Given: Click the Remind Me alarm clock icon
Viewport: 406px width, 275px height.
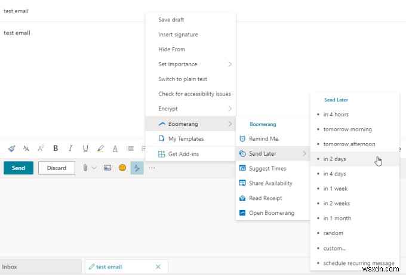Looking at the screenshot, I should [242, 138].
